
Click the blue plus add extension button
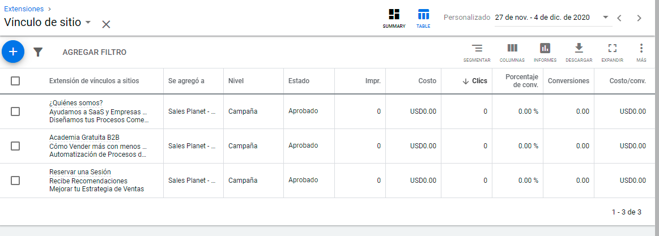pos(13,52)
